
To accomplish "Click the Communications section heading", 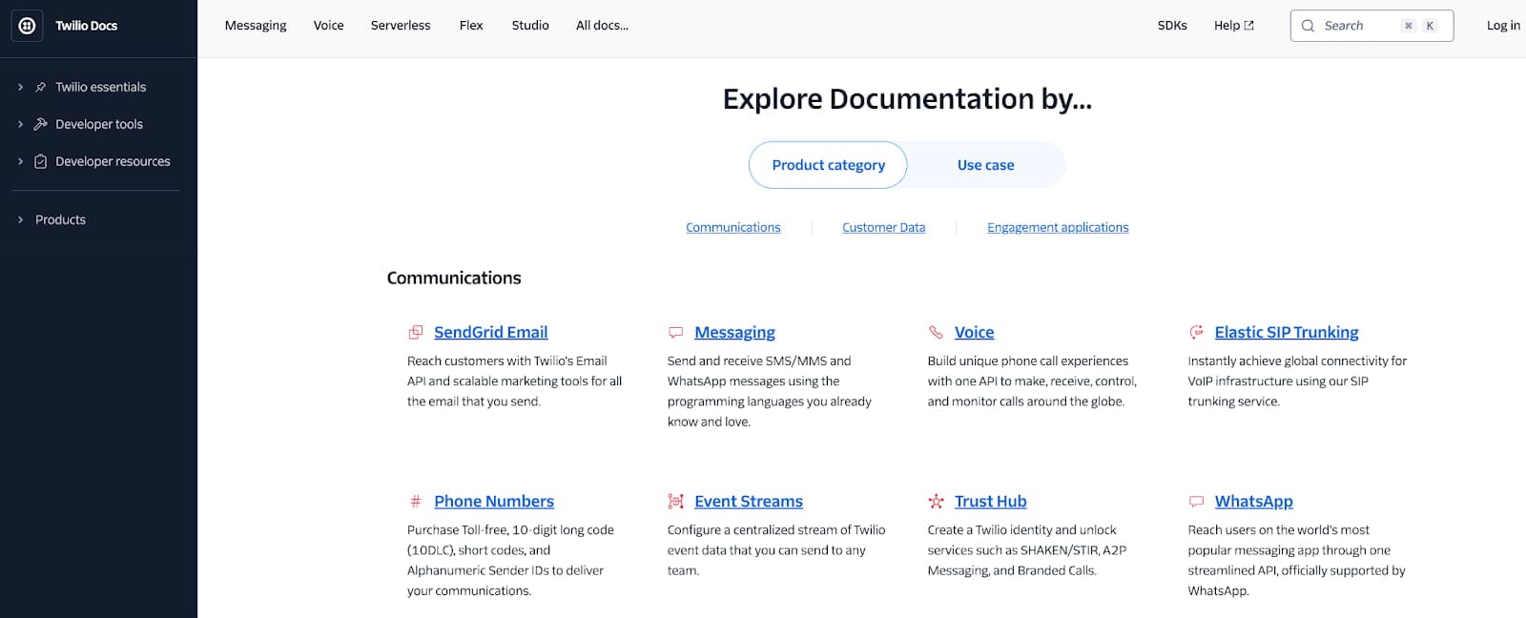I will (x=454, y=278).
